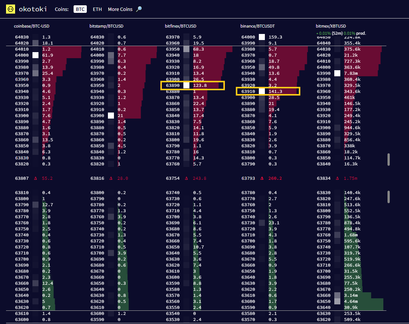This screenshot has height=324, width=409.
Task: Click coinbase spread delta triangle near 55.2
Action: (35, 178)
